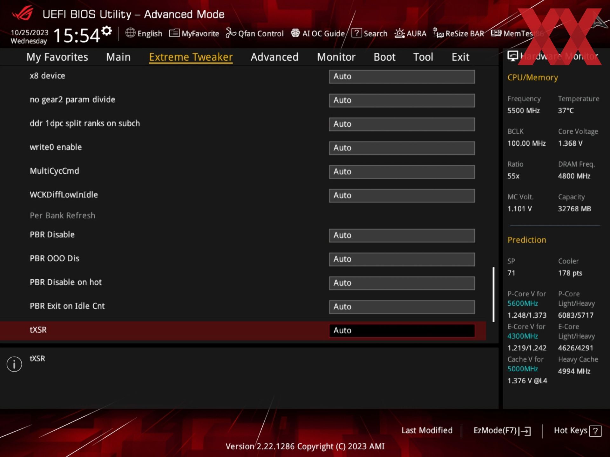
Task: Open no gear2 param divide dropdown
Action: click(x=402, y=100)
